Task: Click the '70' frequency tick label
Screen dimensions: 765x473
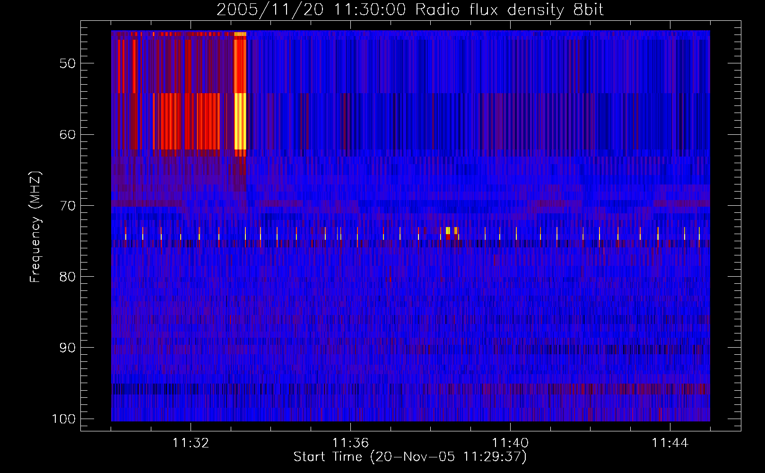Action: point(68,206)
